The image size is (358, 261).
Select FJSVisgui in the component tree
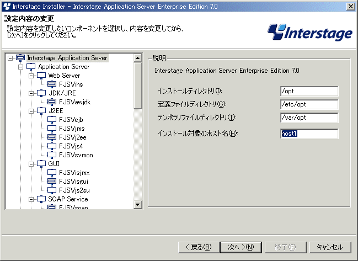click(x=73, y=182)
